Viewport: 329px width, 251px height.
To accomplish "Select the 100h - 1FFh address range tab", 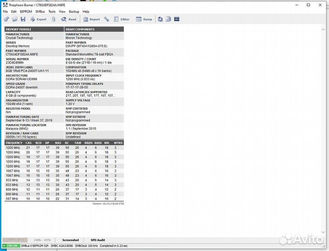I will tap(43, 240).
